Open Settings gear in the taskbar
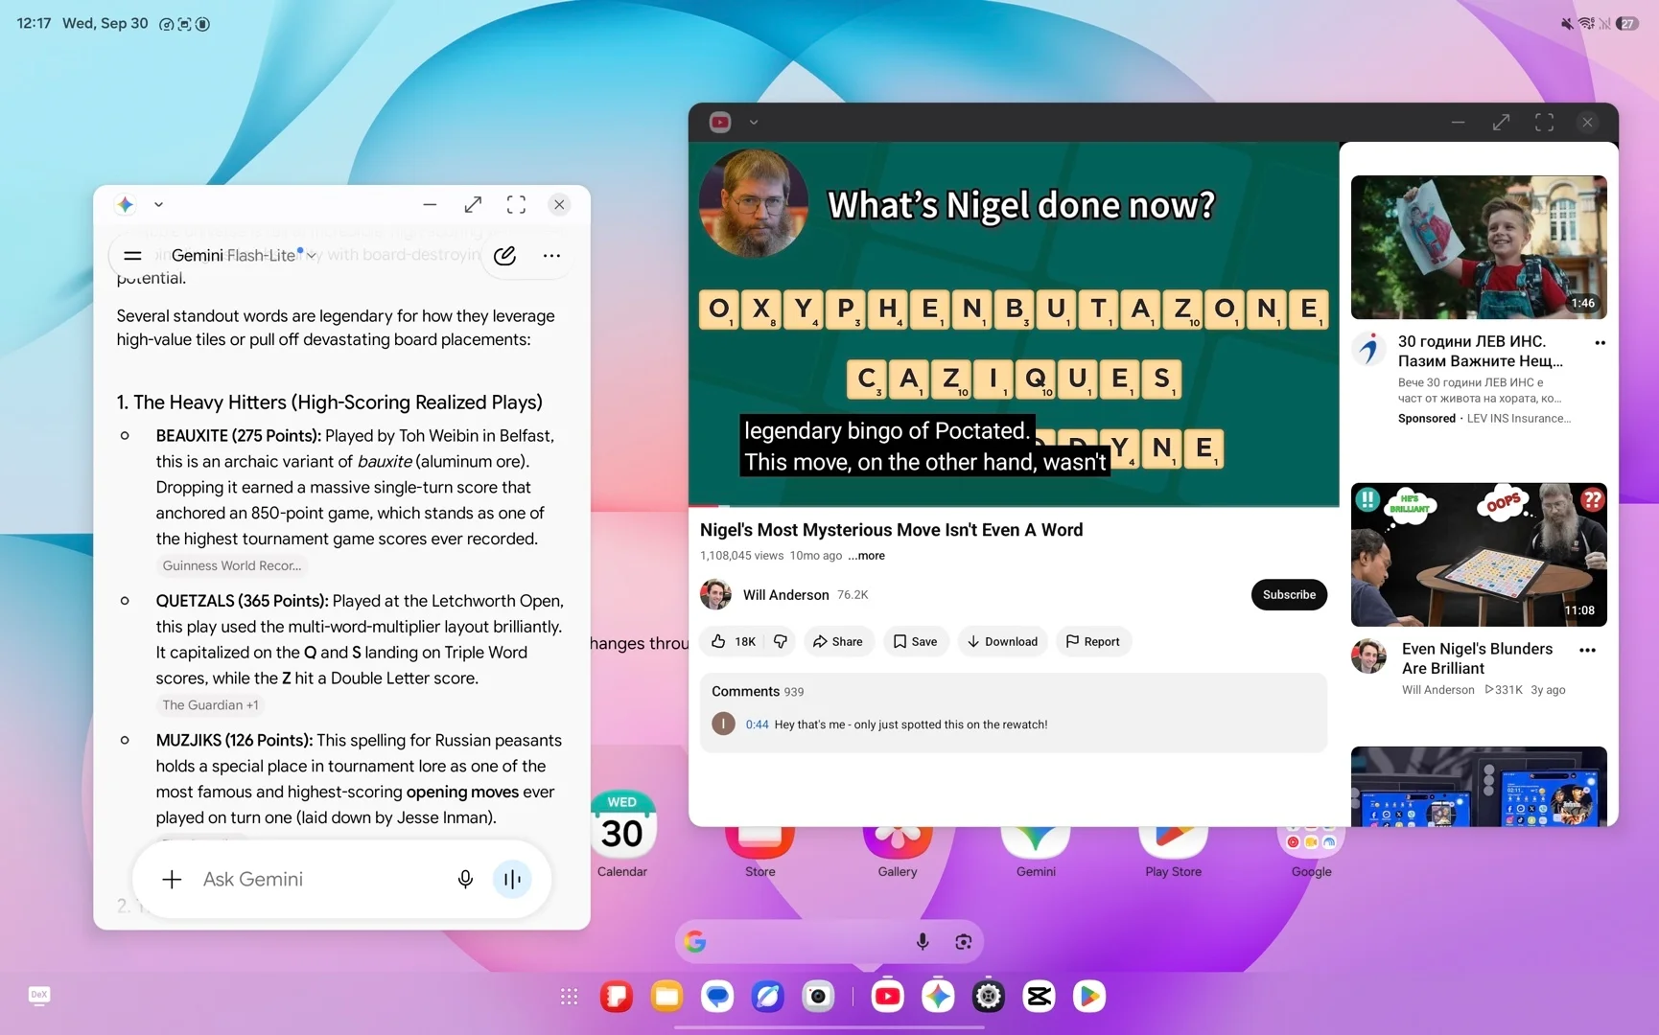Viewport: 1659px width, 1035px height. click(988, 997)
